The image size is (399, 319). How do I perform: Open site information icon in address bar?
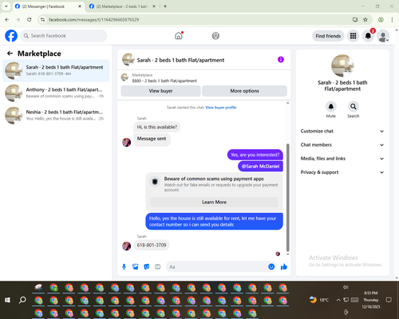tap(42, 19)
